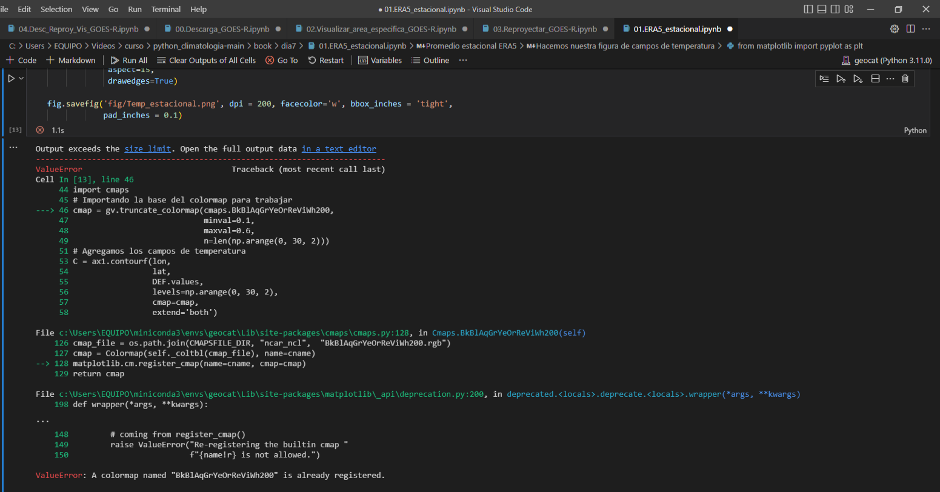Click the final ValueError message line
The image size is (940, 492).
click(210, 475)
